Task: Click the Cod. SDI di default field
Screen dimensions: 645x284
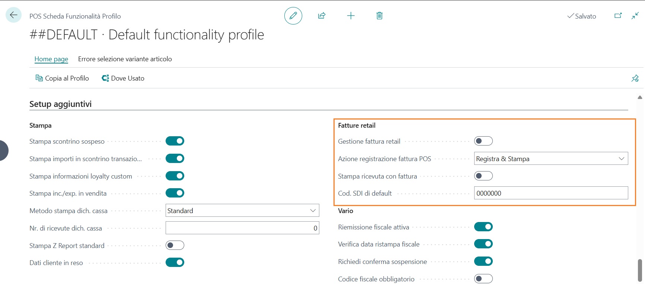Action: pyautogui.click(x=551, y=193)
